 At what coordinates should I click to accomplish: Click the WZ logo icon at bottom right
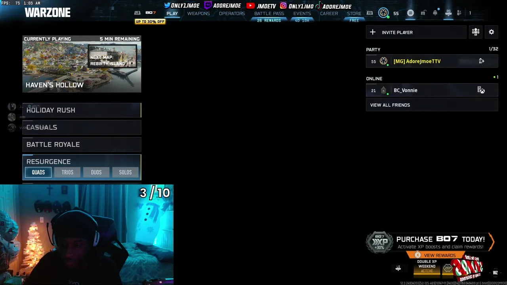click(x=495, y=272)
